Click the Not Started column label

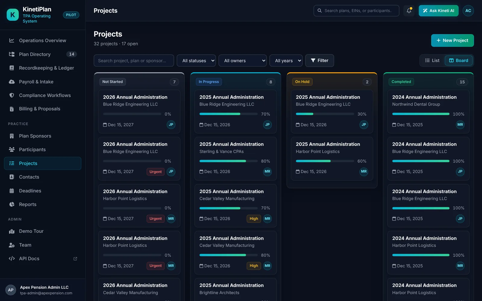click(x=113, y=82)
